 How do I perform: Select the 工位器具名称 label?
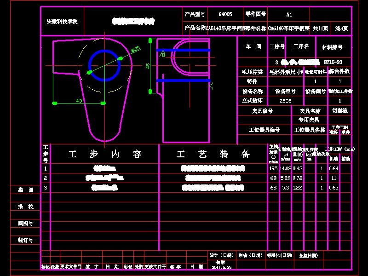click(x=310, y=130)
